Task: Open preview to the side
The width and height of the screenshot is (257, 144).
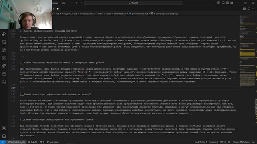Action: [245, 9]
